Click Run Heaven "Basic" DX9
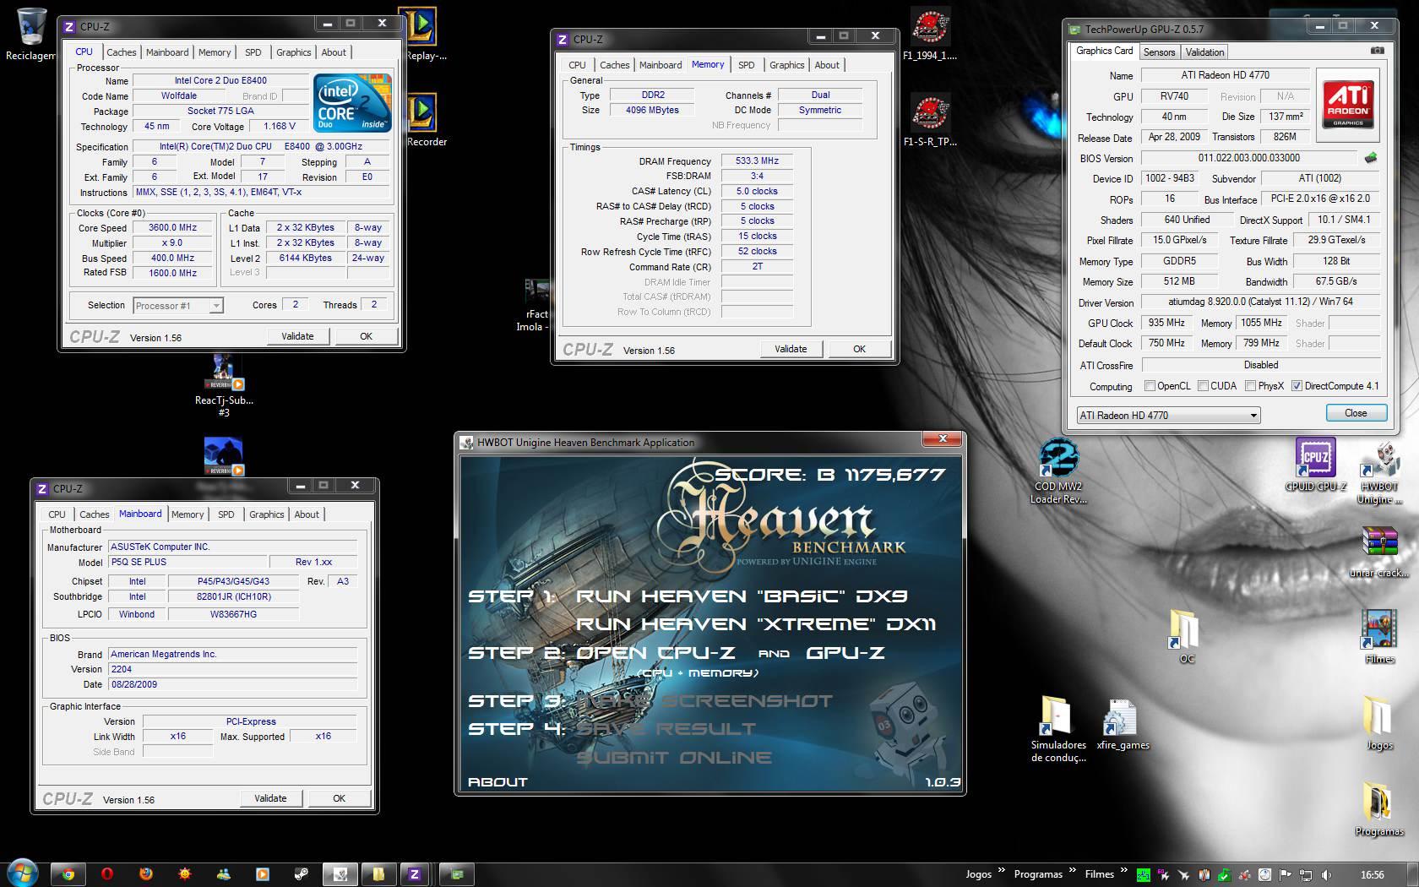The height and width of the screenshot is (887, 1419). click(742, 596)
